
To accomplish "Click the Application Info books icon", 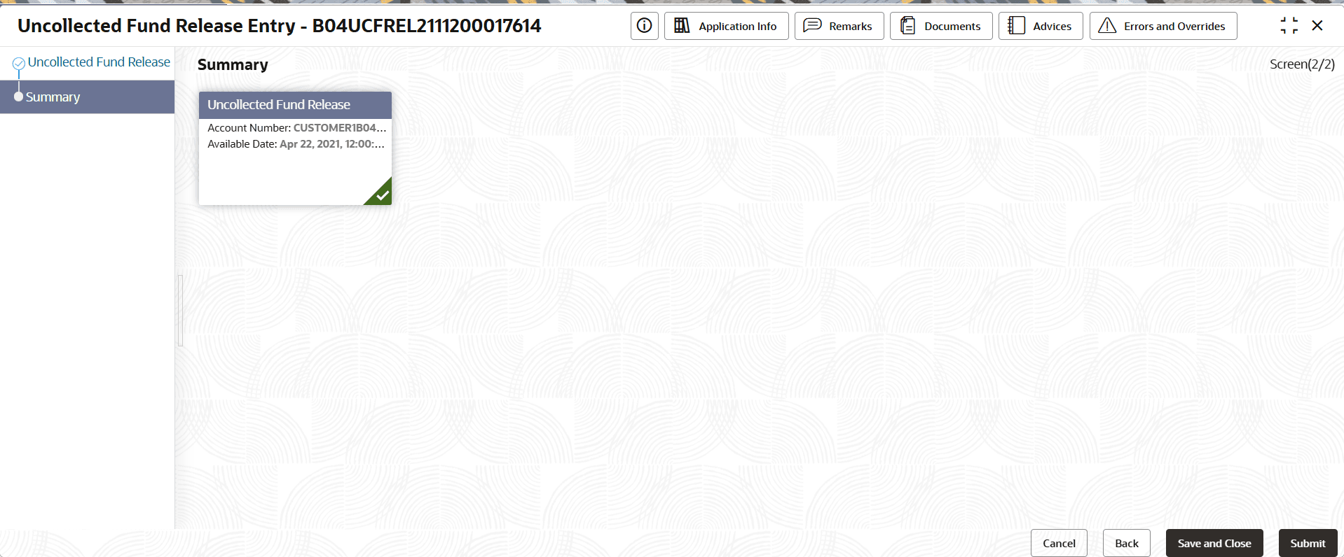I will (x=682, y=26).
